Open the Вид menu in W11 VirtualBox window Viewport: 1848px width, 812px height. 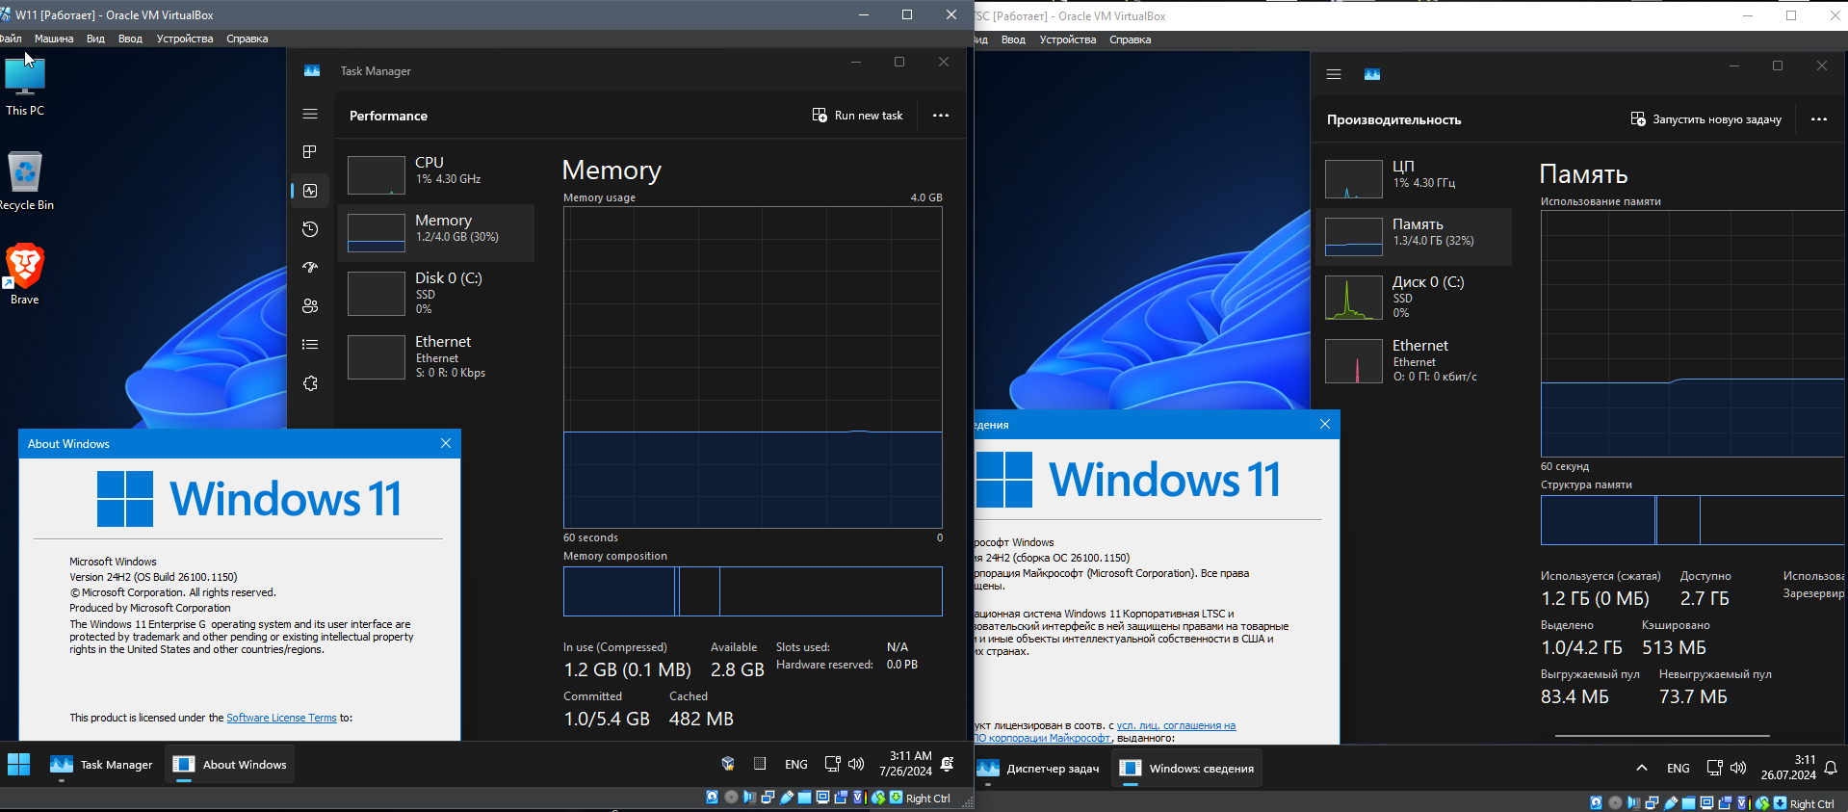pyautogui.click(x=95, y=39)
